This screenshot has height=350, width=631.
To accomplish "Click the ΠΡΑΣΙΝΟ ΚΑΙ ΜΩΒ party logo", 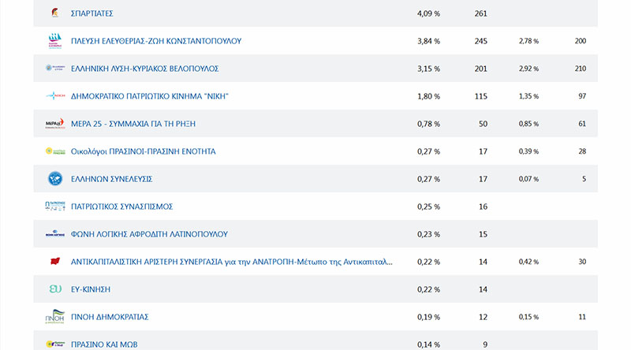I will pos(54,344).
